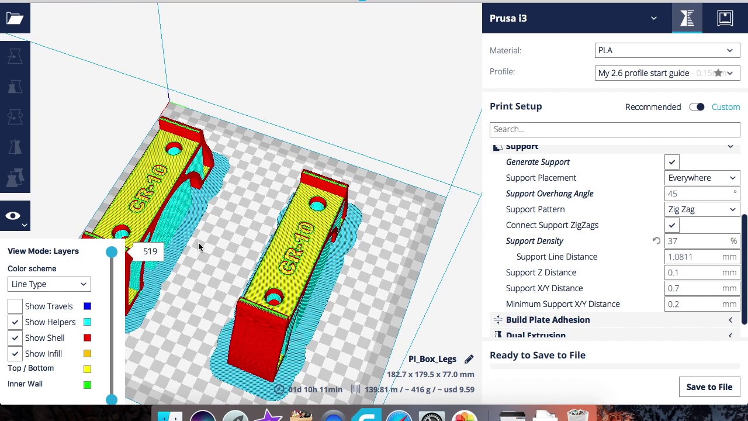Open System Preferences from the Dock
Image resolution: width=748 pixels, height=421 pixels.
[x=432, y=416]
